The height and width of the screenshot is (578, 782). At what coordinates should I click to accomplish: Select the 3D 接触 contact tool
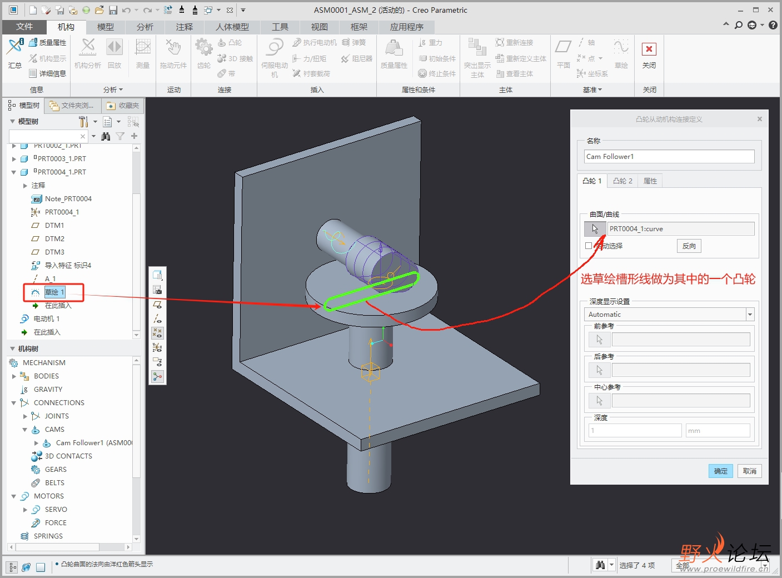[x=235, y=58]
